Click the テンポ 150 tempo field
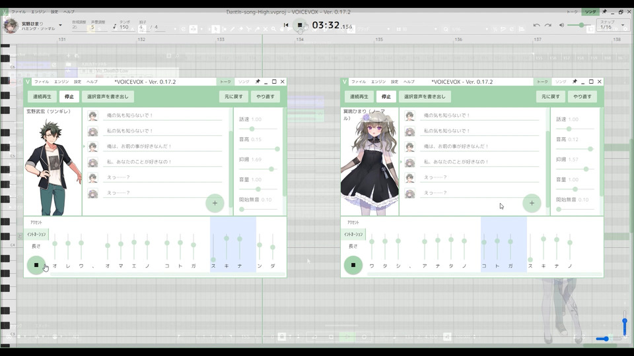This screenshot has width=634, height=356. click(x=123, y=27)
